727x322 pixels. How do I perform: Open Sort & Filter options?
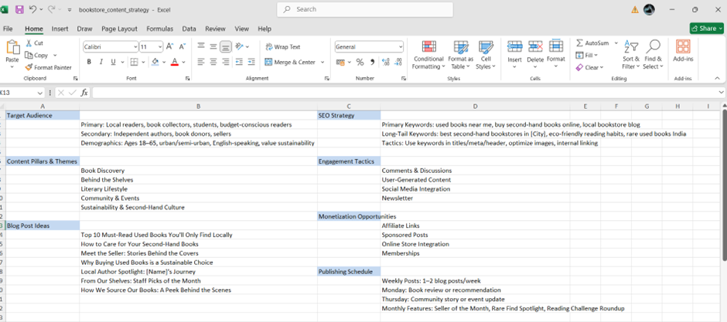[x=631, y=55]
